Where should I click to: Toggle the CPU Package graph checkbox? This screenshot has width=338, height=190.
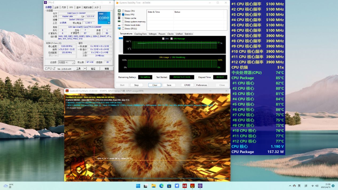tap(172, 39)
